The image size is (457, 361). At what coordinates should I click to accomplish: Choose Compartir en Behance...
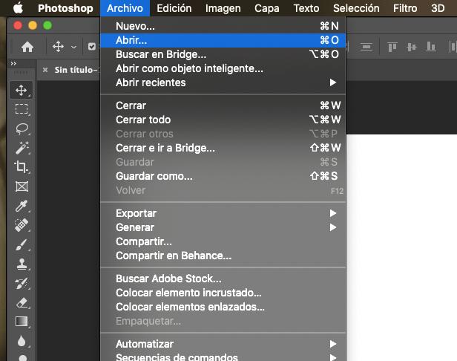click(223, 256)
